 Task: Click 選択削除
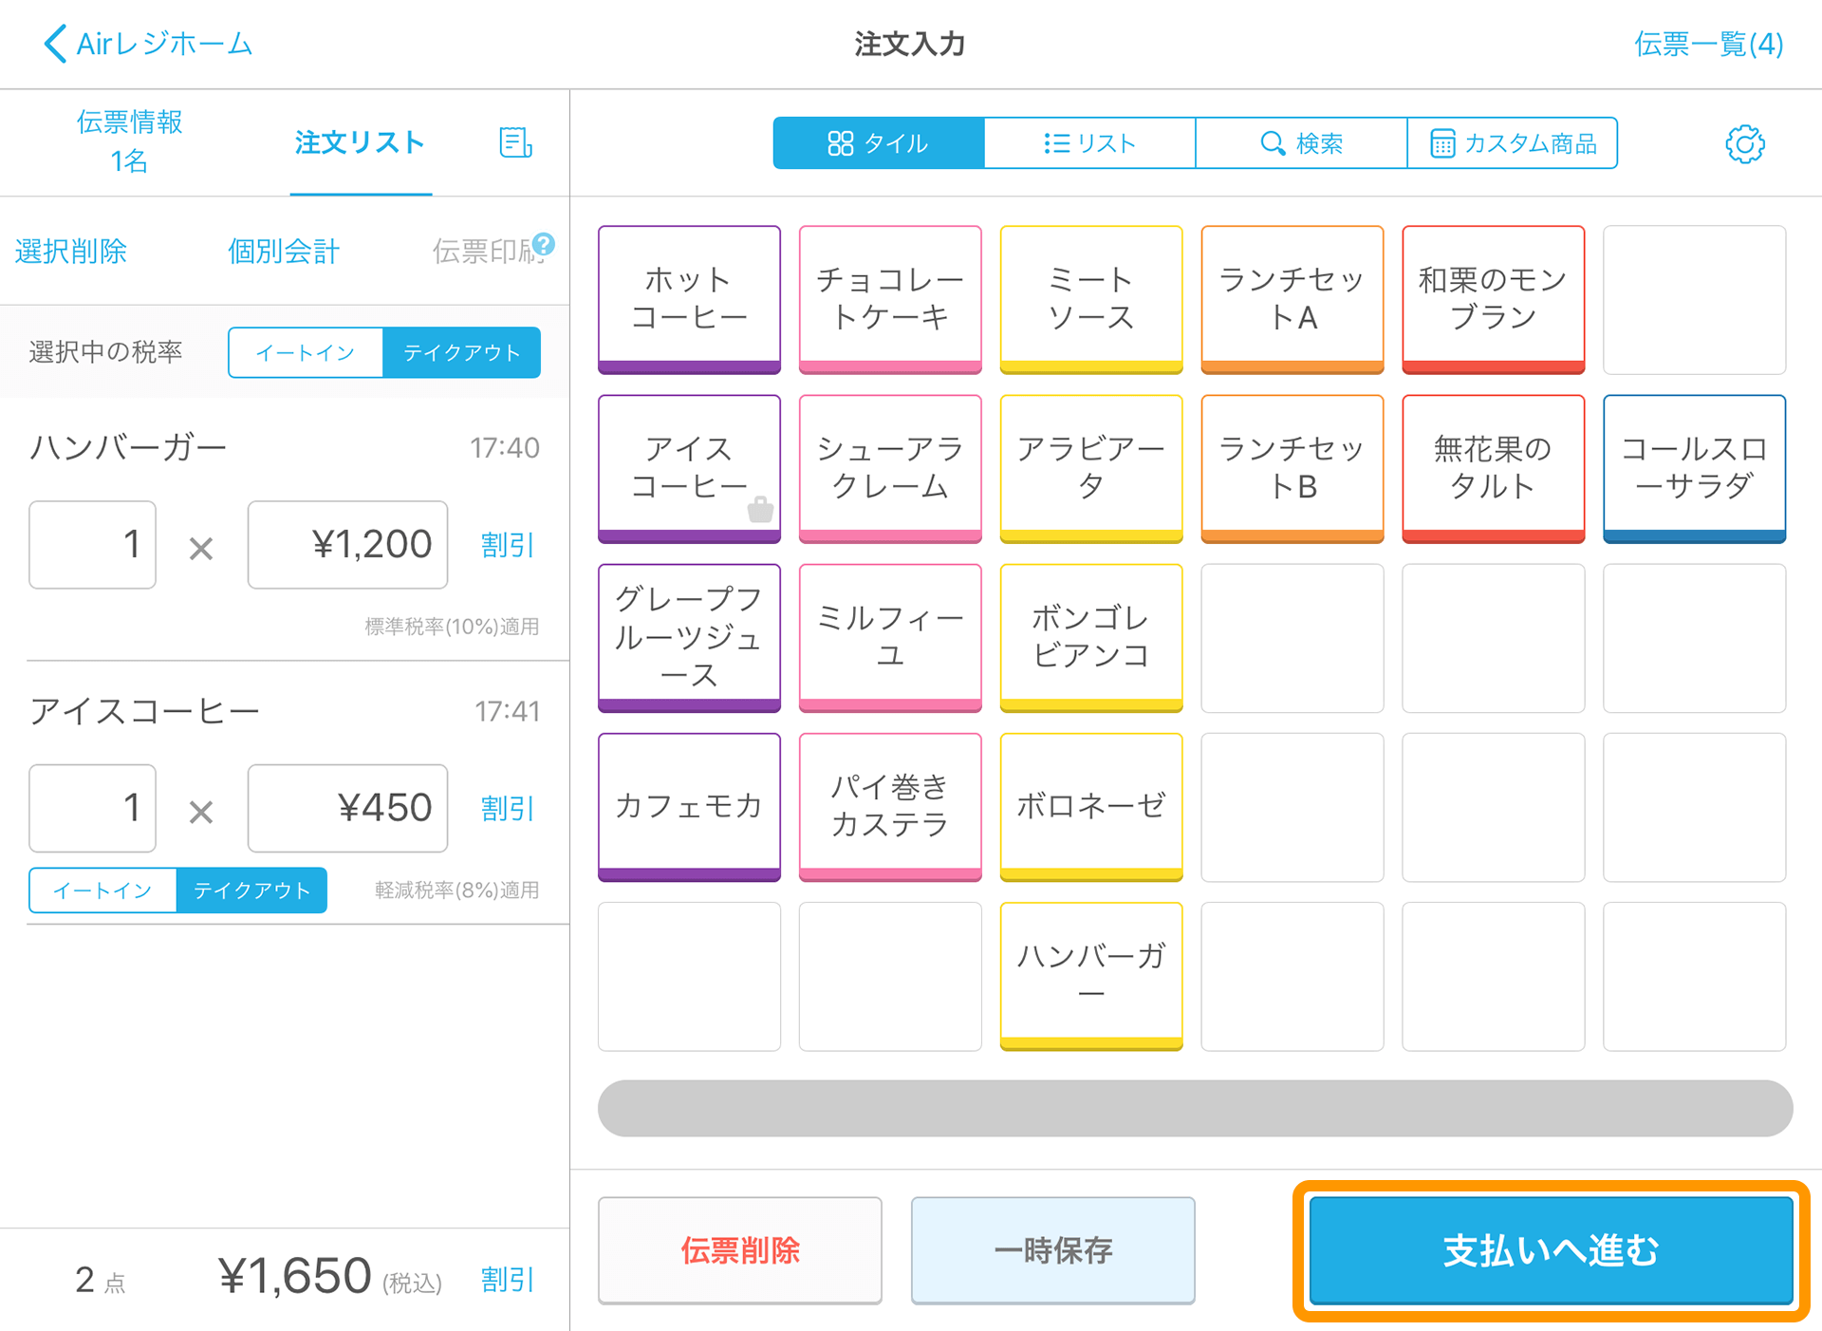coord(71,252)
